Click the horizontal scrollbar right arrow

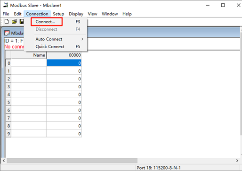[x=237, y=161]
